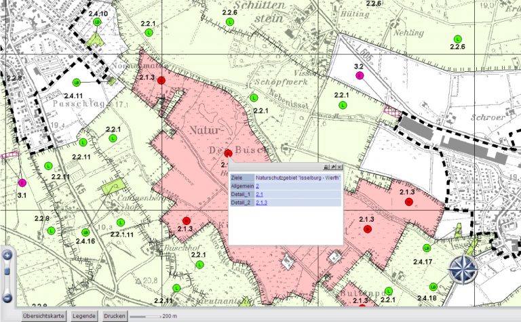This screenshot has height=322, width=521.
Task: Print the info popup via printer icon
Action: click(x=326, y=167)
